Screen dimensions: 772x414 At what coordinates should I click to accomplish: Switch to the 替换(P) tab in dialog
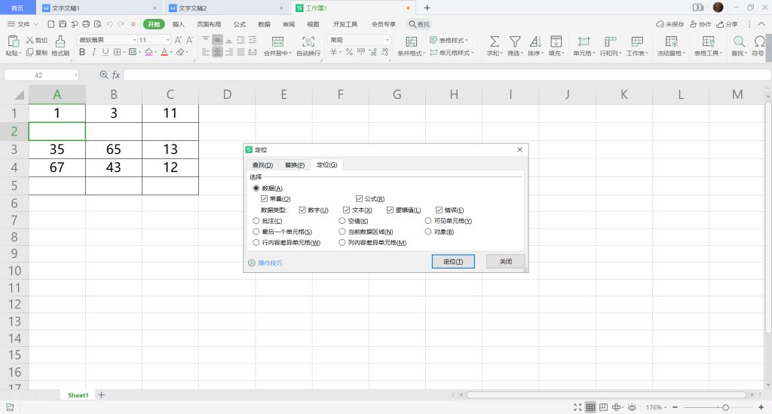pos(295,165)
